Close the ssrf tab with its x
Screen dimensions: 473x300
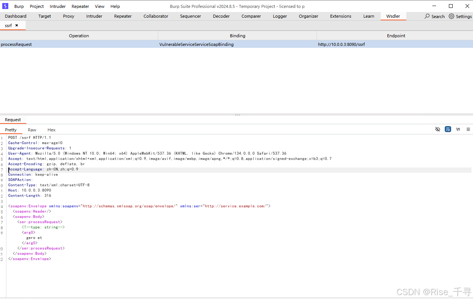(x=17, y=25)
